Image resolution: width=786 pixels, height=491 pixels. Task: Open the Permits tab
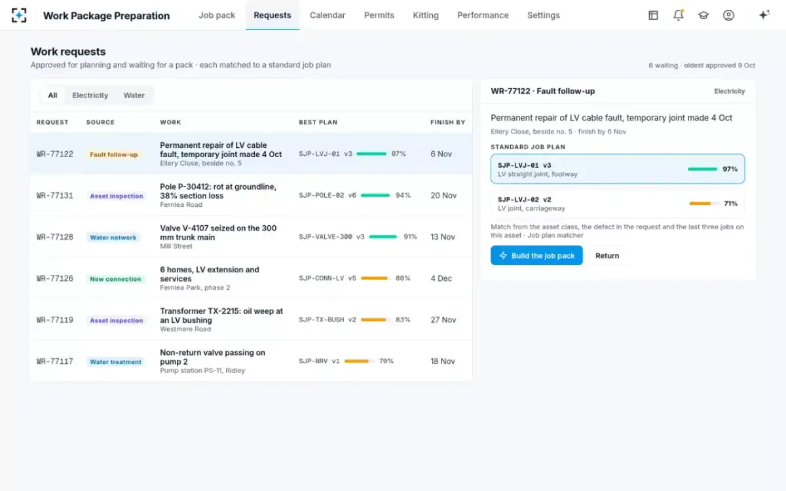tap(379, 15)
